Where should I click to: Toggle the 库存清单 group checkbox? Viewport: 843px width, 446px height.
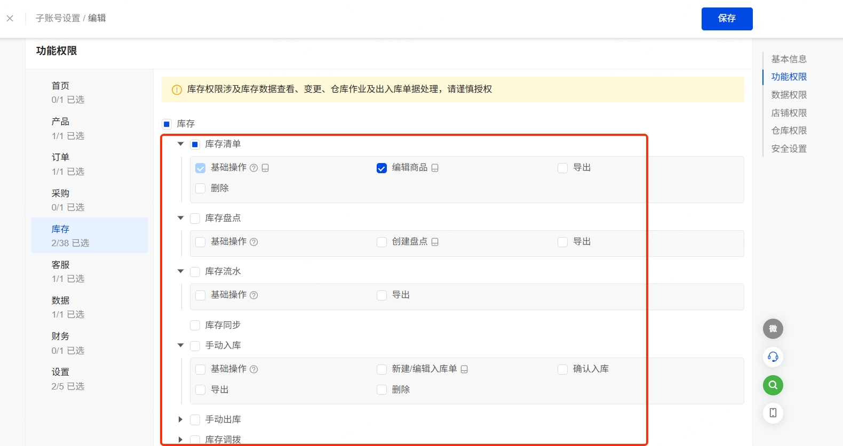click(195, 144)
